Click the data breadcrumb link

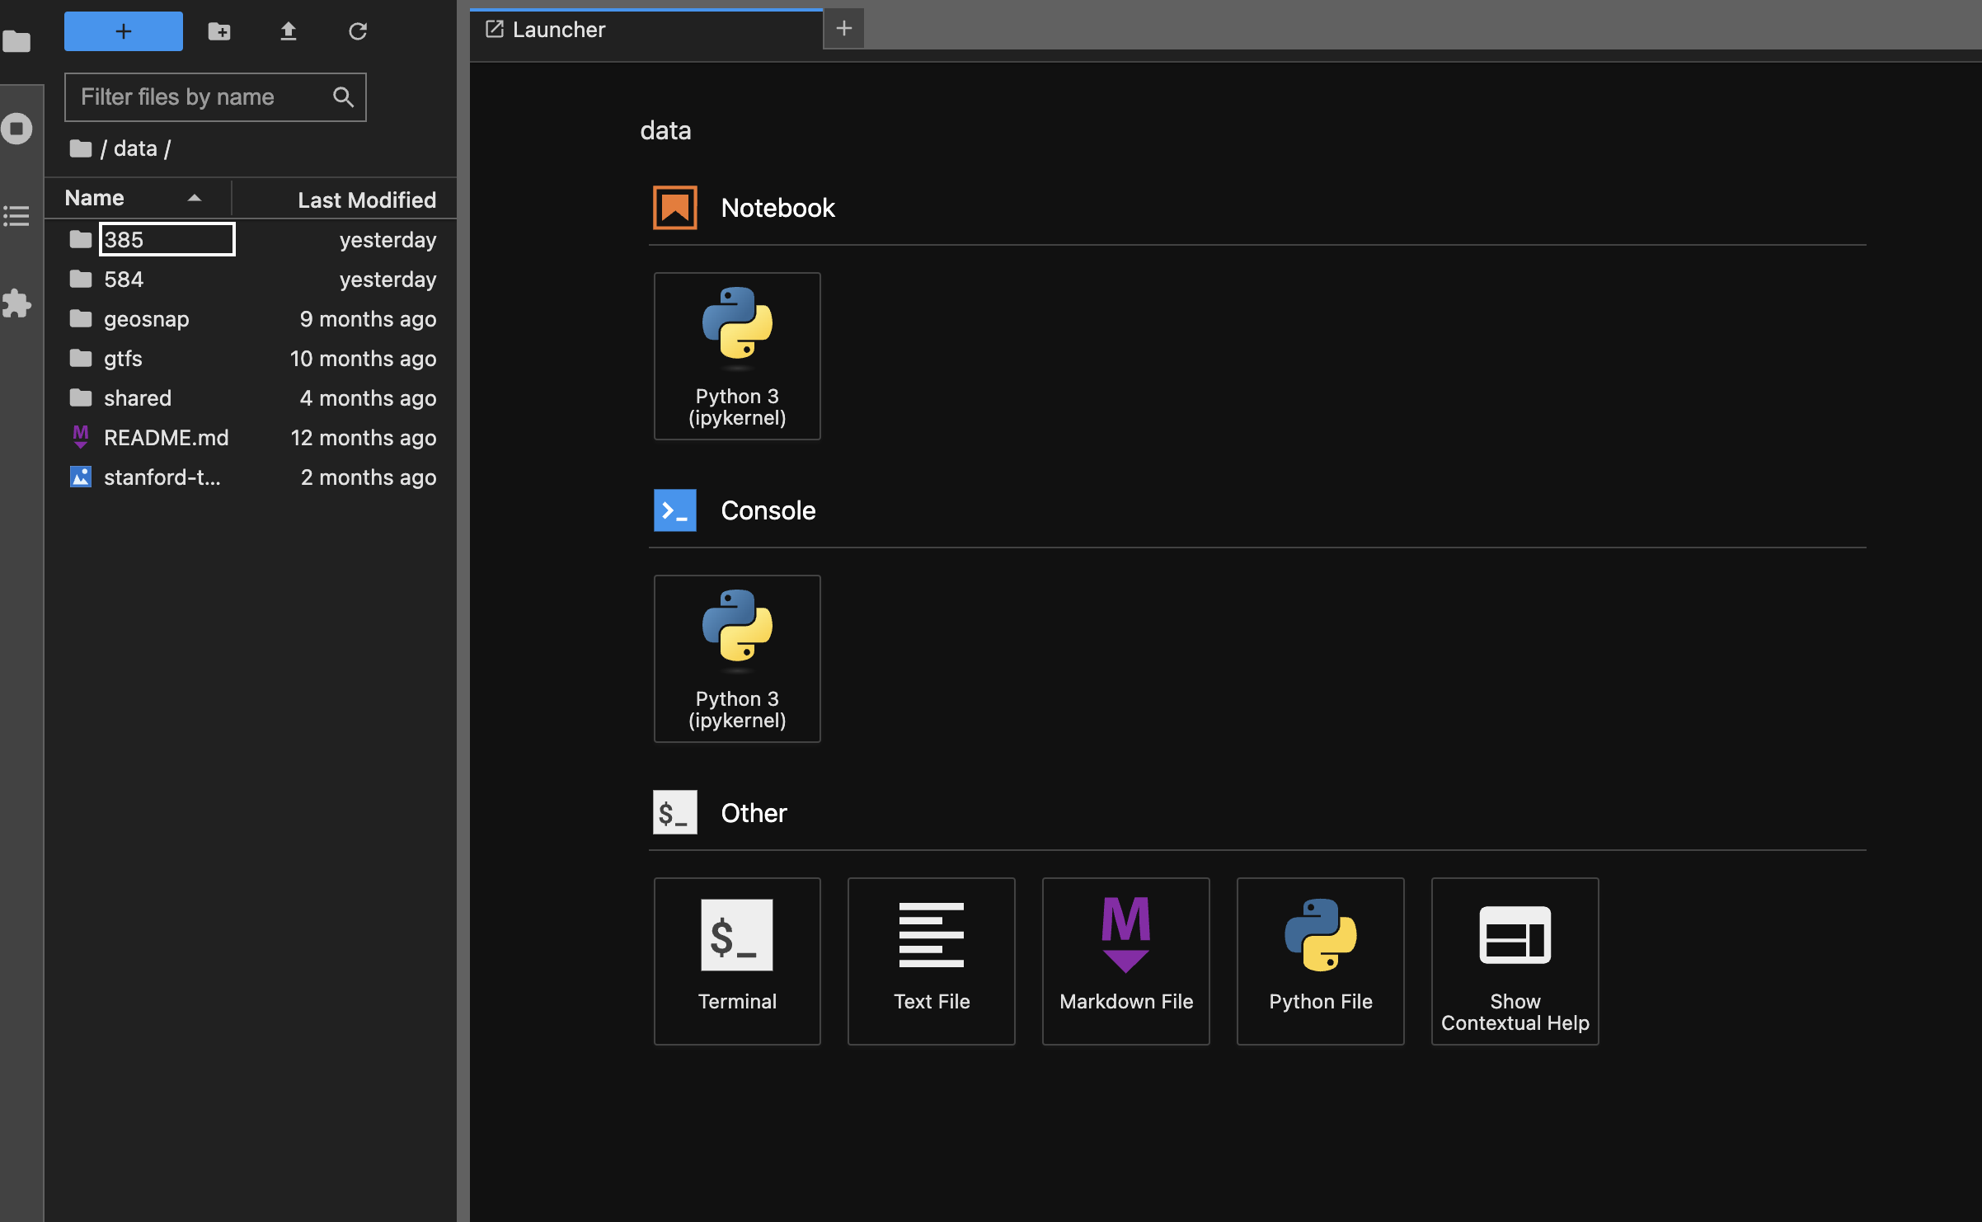[135, 148]
